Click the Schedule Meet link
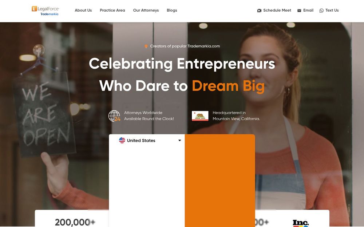The height and width of the screenshot is (227, 364). [274, 11]
